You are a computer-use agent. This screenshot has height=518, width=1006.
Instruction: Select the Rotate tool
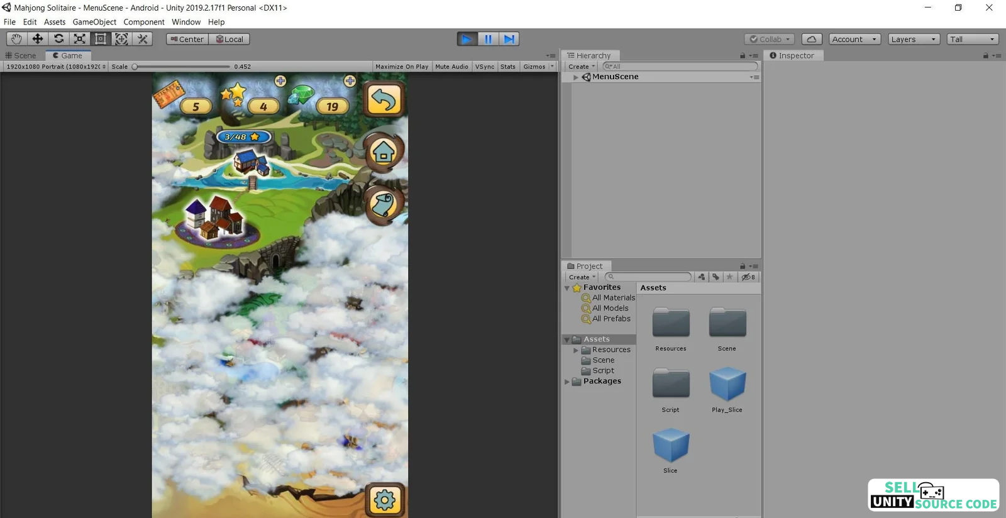pos(58,39)
